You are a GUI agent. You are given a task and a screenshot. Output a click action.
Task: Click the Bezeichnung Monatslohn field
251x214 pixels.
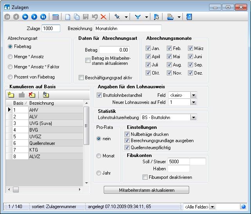[128, 29]
